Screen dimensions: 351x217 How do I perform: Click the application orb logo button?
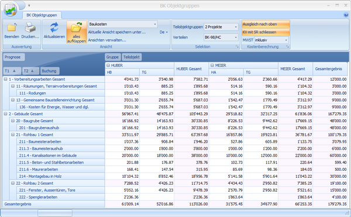(11, 9)
